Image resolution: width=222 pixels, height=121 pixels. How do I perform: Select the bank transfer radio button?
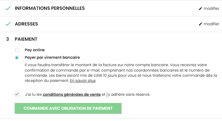click(17, 57)
